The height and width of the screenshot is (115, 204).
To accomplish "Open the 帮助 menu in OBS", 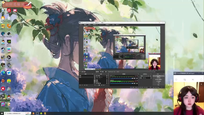I will pyautogui.click(x=118, y=25).
